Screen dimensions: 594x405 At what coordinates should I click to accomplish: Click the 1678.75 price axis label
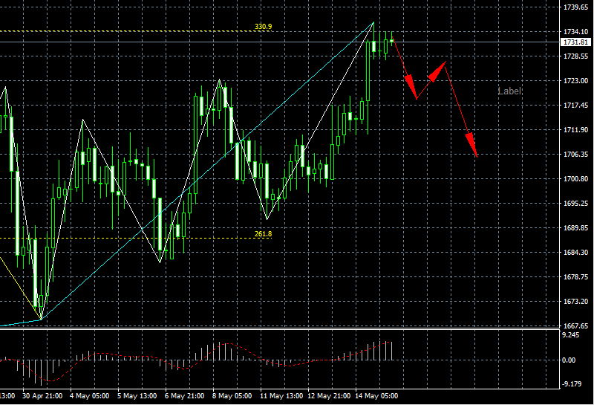(x=576, y=277)
